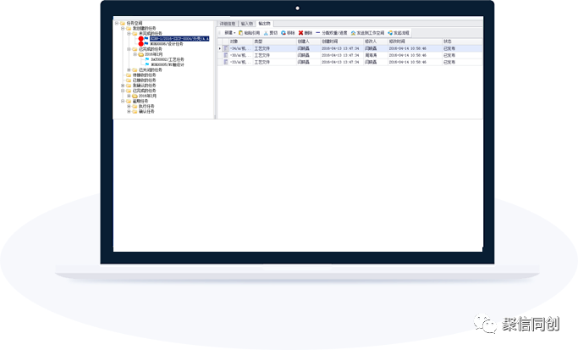The height and width of the screenshot is (350, 578).
Task: Click the 修改时间 column header
Action: tap(415, 42)
